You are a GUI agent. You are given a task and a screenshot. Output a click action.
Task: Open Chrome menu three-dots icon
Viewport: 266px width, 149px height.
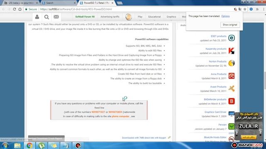click(x=264, y=9)
